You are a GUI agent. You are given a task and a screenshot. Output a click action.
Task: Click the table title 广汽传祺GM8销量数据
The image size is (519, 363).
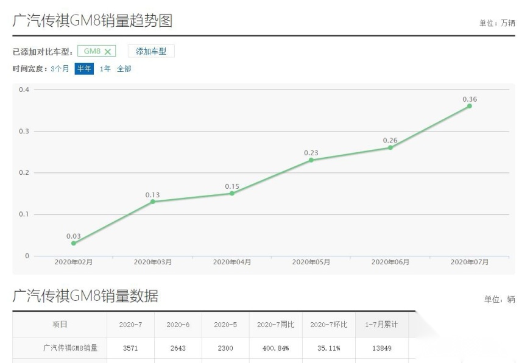point(85,295)
